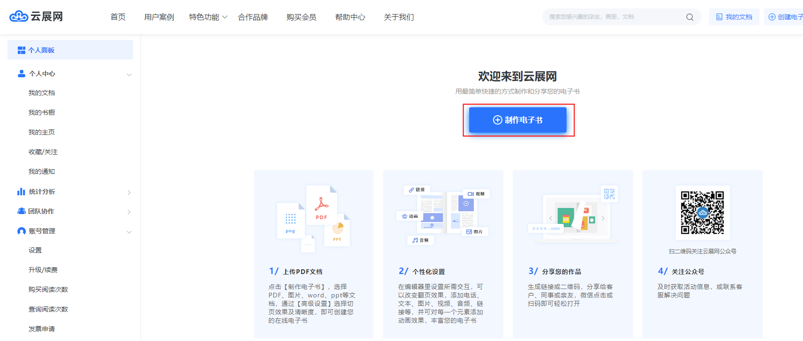Open 帮助中心 nav item
The height and width of the screenshot is (341, 803).
tap(350, 17)
